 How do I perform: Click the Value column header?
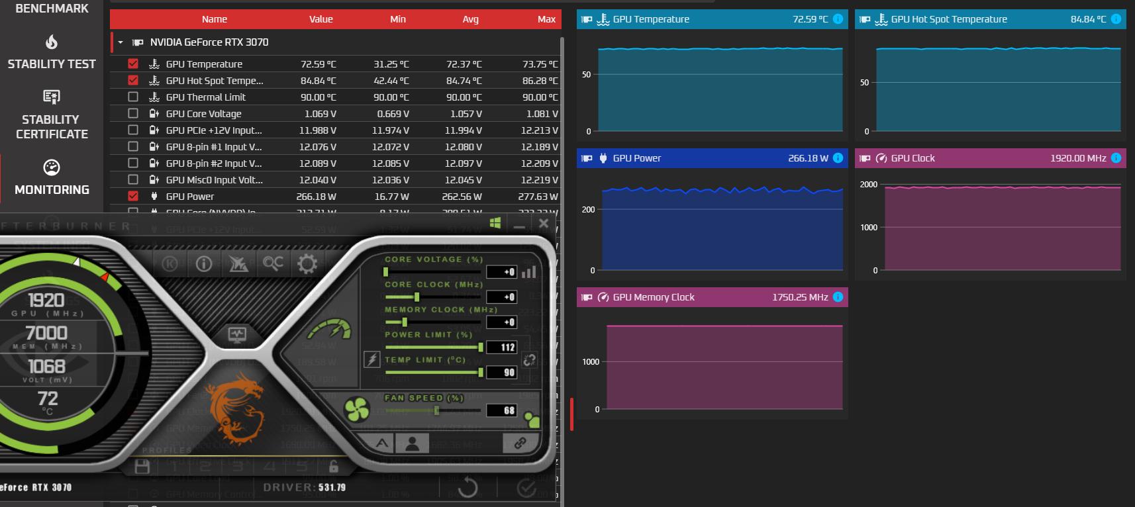pos(321,19)
